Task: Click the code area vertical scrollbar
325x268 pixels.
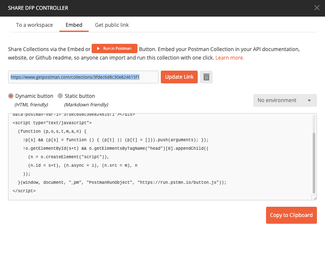Action: (x=314, y=163)
